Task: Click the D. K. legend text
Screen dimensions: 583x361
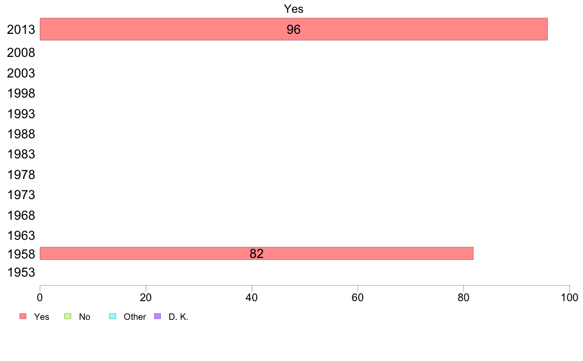Action: 179,317
